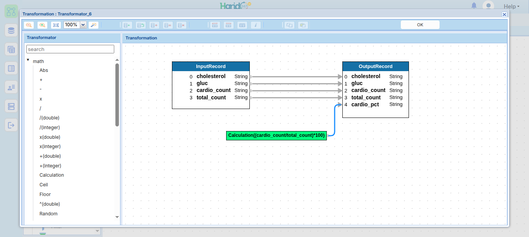Close the Transformator_6 dialog

coord(504,14)
